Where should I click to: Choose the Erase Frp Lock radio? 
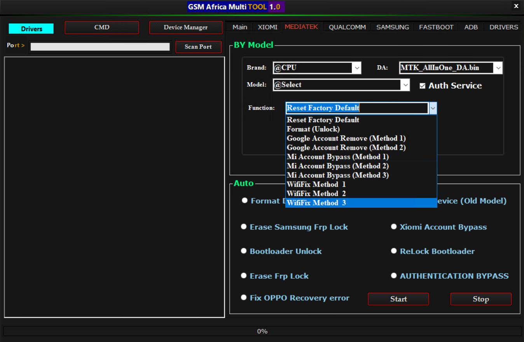click(244, 276)
